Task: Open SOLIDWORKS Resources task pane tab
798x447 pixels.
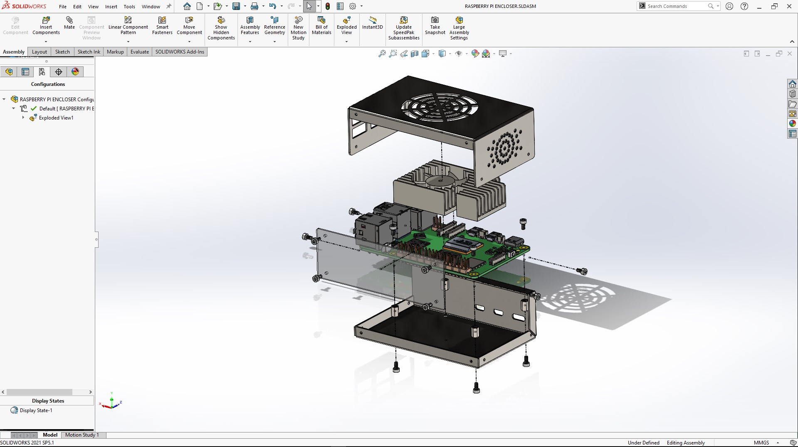Action: (793, 84)
